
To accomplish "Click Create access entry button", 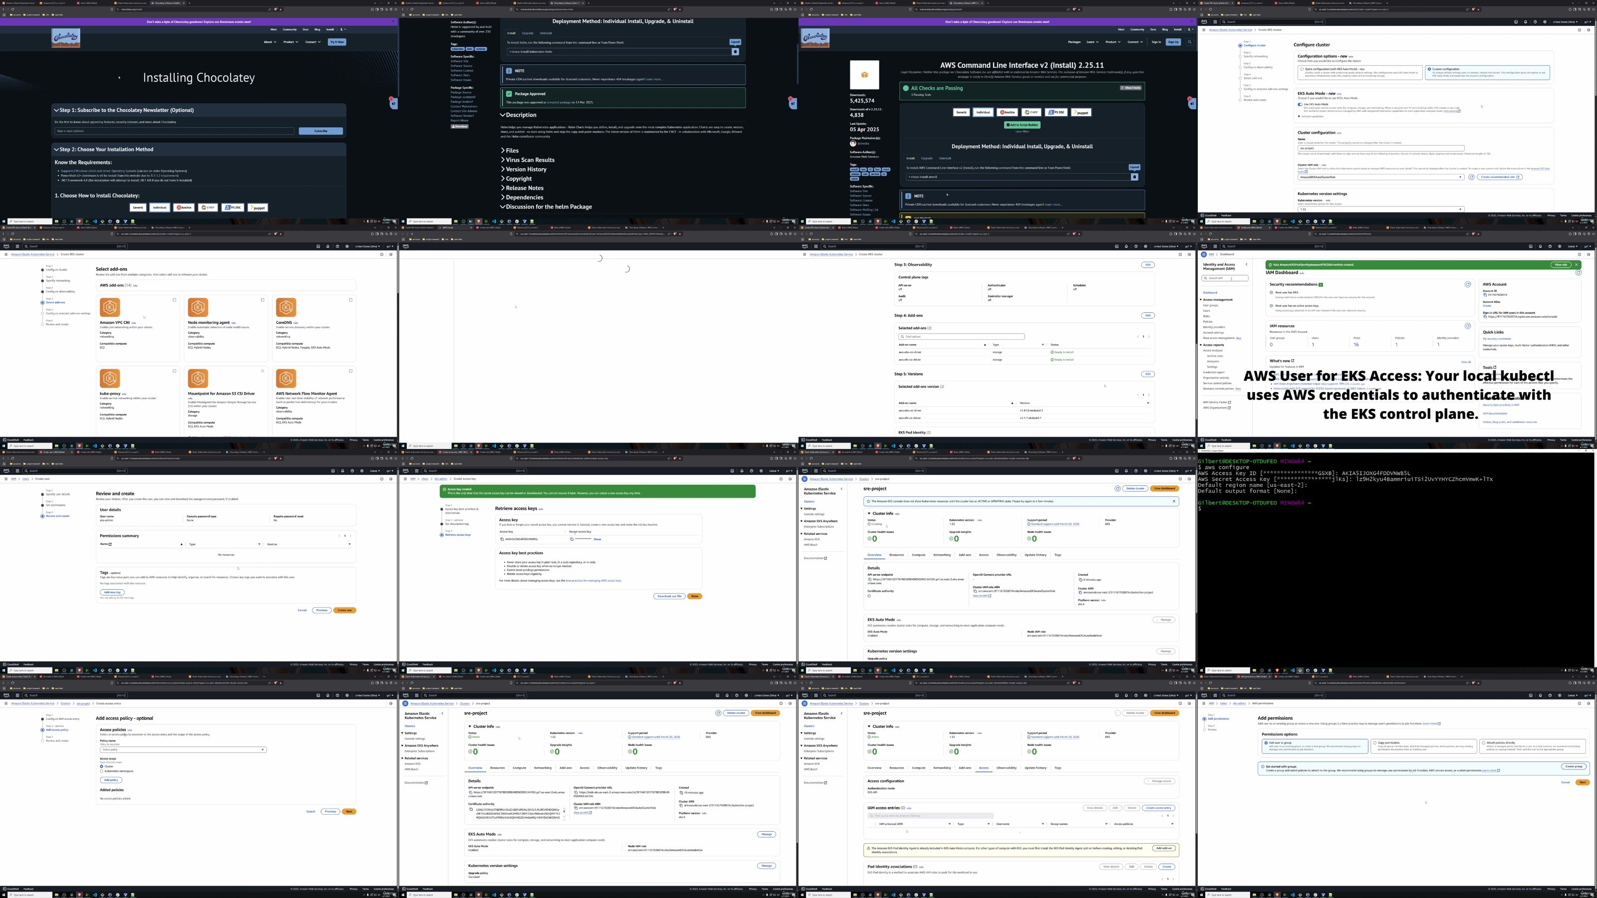I will click(x=1159, y=808).
